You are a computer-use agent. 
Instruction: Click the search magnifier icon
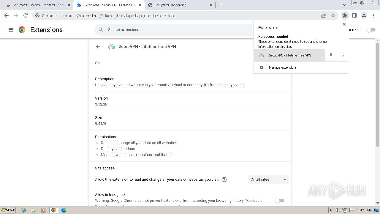pos(101,30)
